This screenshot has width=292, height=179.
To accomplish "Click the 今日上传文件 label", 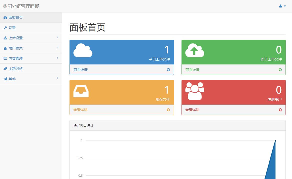I will click(x=159, y=59).
